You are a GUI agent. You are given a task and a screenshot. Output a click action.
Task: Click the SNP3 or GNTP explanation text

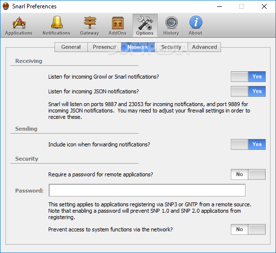click(150, 211)
